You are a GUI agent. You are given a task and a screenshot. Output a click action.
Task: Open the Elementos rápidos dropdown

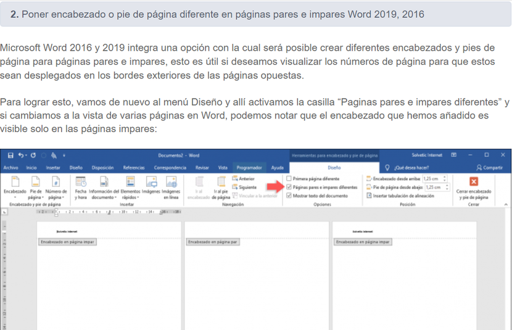[130, 186]
